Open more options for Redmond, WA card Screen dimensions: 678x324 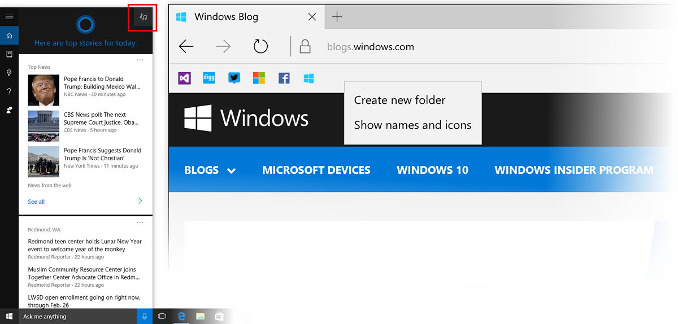(x=140, y=222)
